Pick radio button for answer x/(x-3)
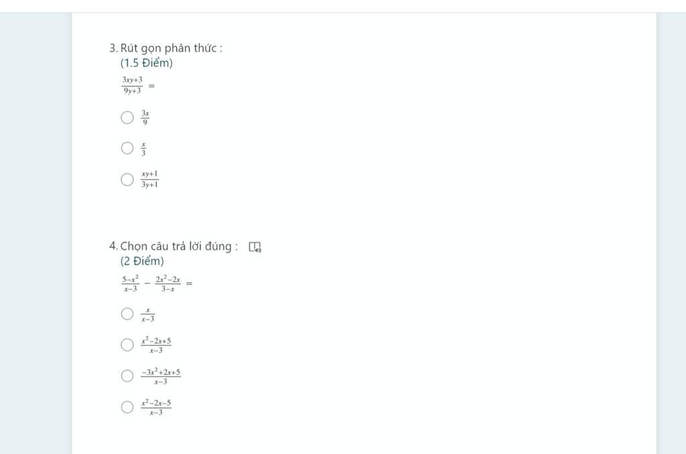The height and width of the screenshot is (454, 686). pyautogui.click(x=127, y=314)
